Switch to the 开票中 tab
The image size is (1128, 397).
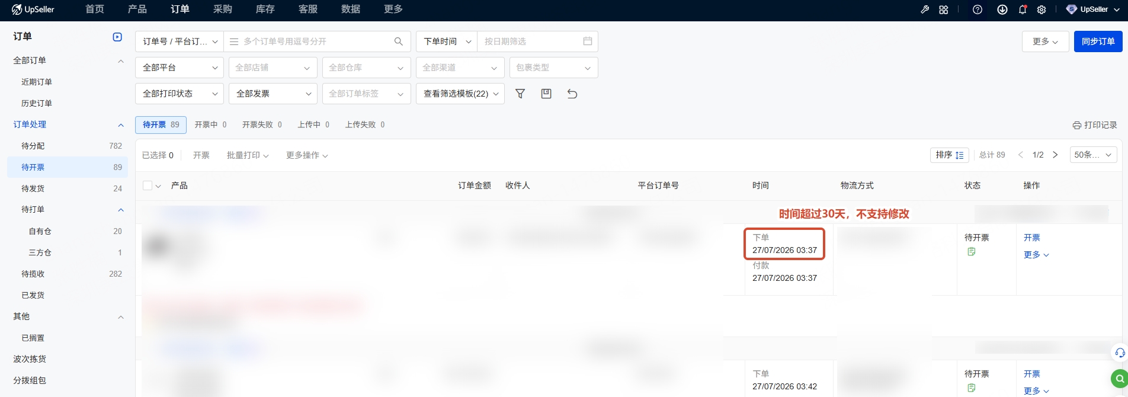(x=210, y=125)
